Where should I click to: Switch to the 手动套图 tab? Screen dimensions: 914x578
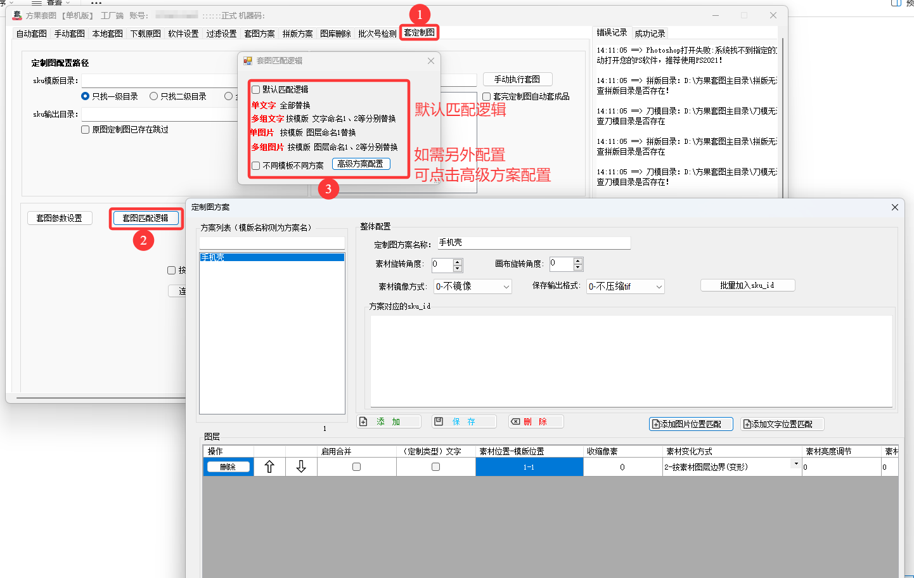point(69,34)
